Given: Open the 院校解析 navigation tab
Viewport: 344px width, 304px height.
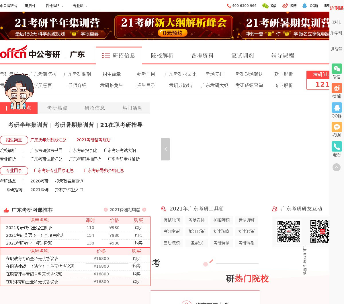Looking at the screenshot, I should [x=162, y=55].
